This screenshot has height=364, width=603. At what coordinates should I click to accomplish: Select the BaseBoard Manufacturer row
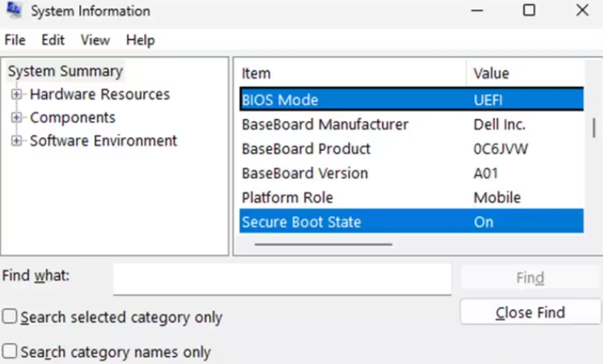pos(335,124)
